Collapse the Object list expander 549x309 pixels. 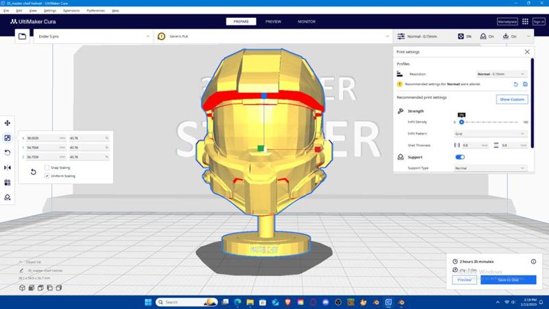pyautogui.click(x=21, y=262)
